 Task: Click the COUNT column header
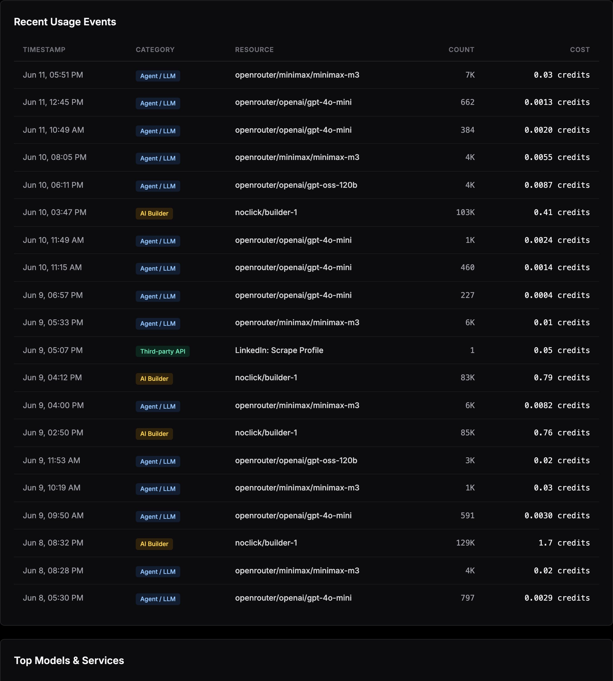click(461, 50)
